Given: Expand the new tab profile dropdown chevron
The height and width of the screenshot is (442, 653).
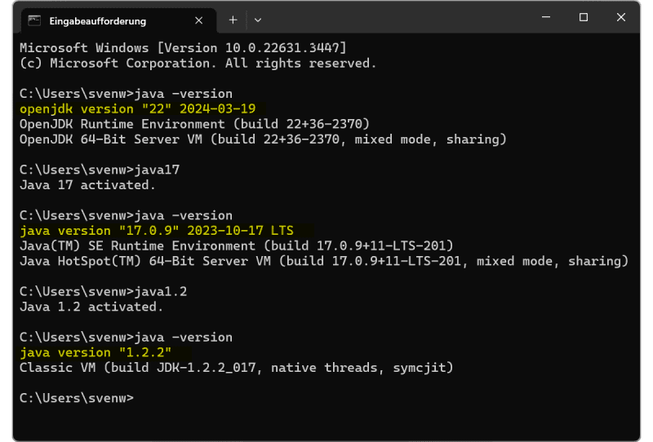Looking at the screenshot, I should (x=258, y=19).
